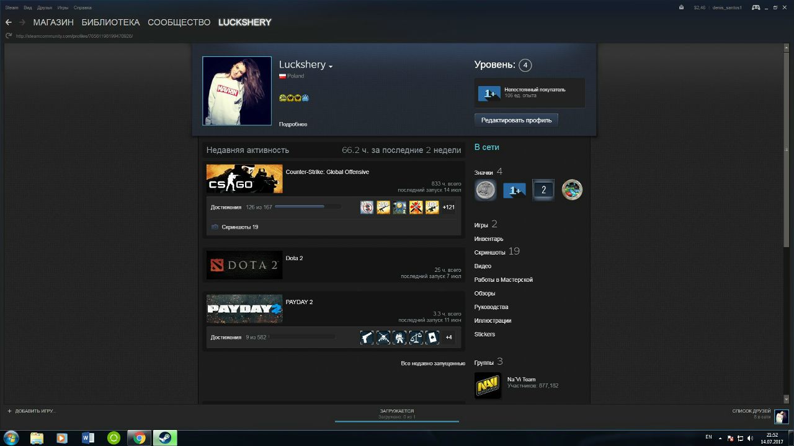Expand the Подробнее profile details

[293, 125]
